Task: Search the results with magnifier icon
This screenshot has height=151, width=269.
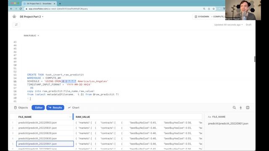Action: tap(234, 107)
